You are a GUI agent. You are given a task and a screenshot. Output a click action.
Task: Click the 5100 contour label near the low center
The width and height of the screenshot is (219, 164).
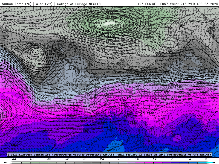click(x=106, y=29)
